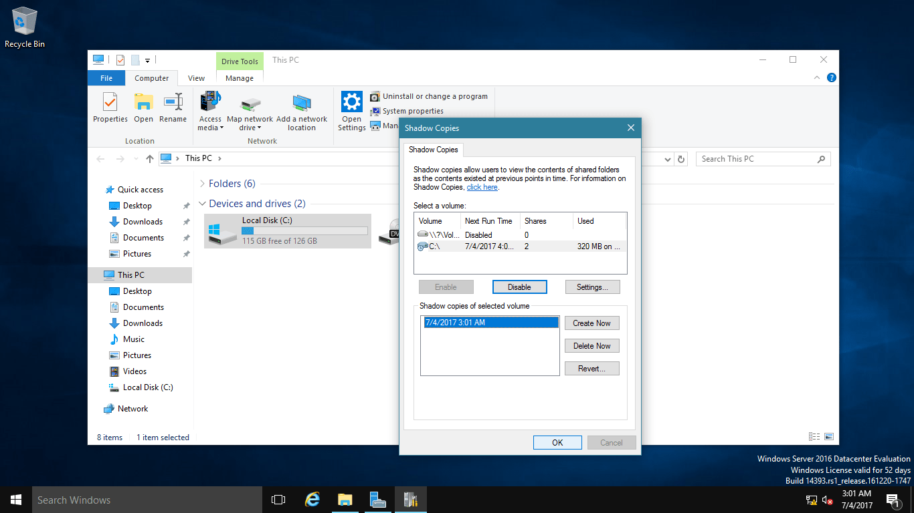This screenshot has width=914, height=513.
Task: Click the 'click here' Shadow Copies link
Action: click(x=482, y=186)
